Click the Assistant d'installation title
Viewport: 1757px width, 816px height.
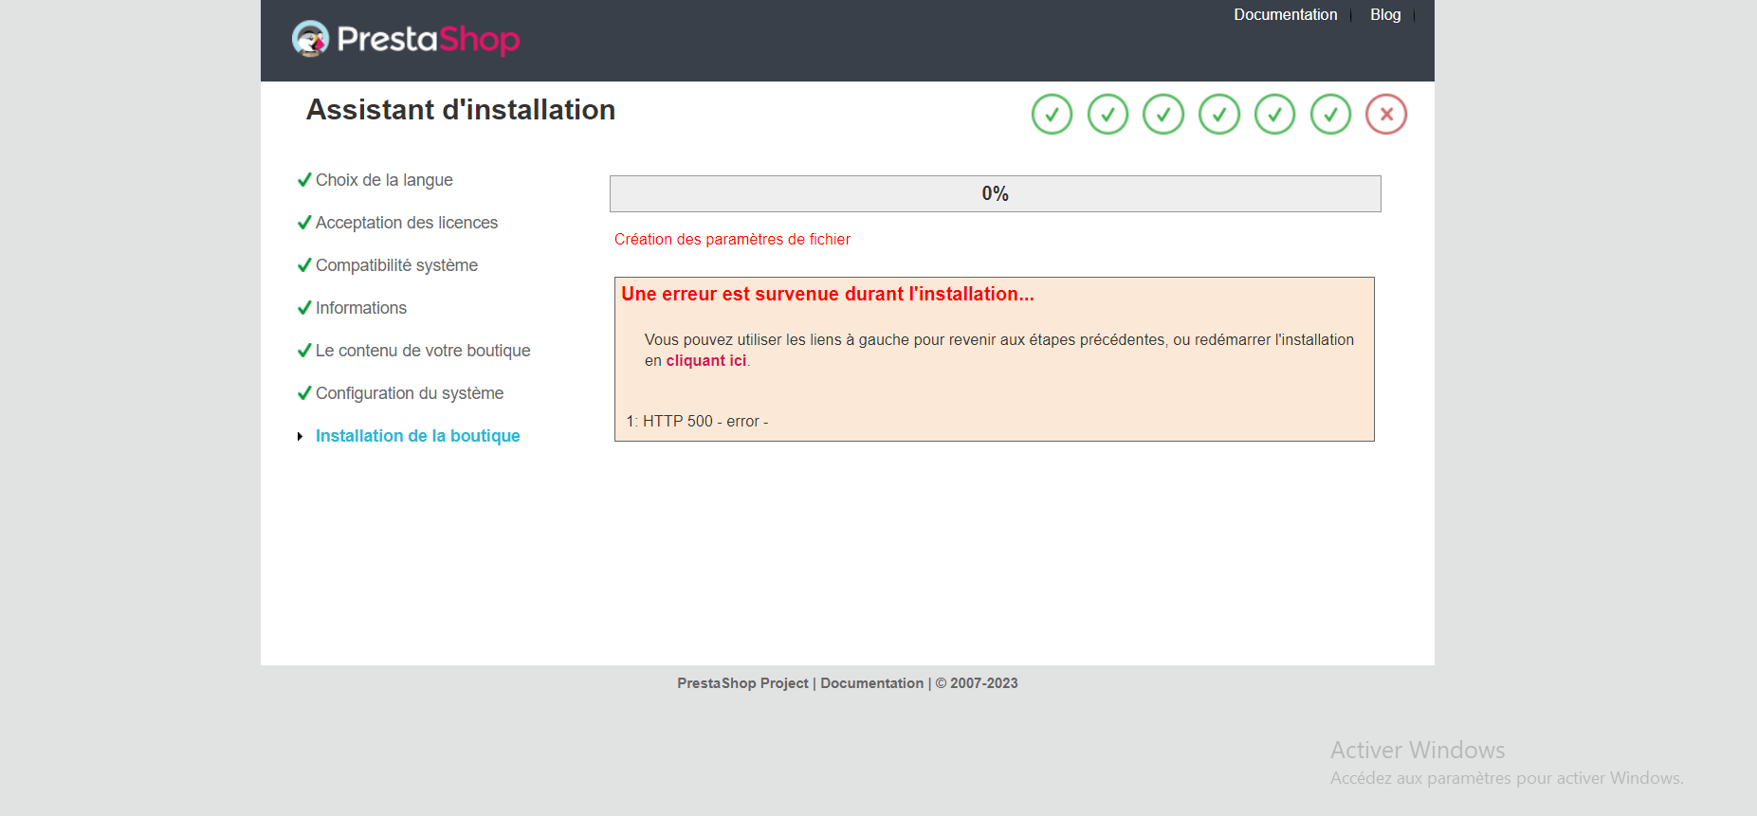pyautogui.click(x=461, y=110)
